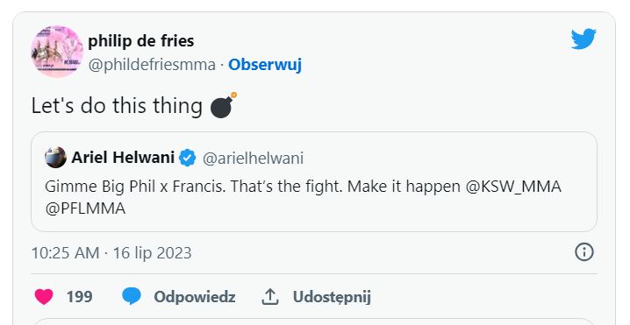Image resolution: width=630 pixels, height=325 pixels.
Task: Click the Ariel Helwani name
Action: 123,158
